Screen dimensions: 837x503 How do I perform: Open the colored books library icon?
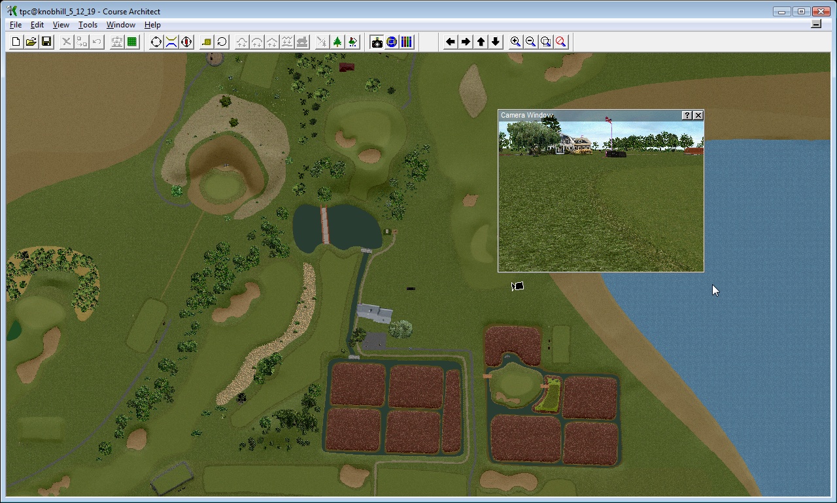pyautogui.click(x=407, y=42)
